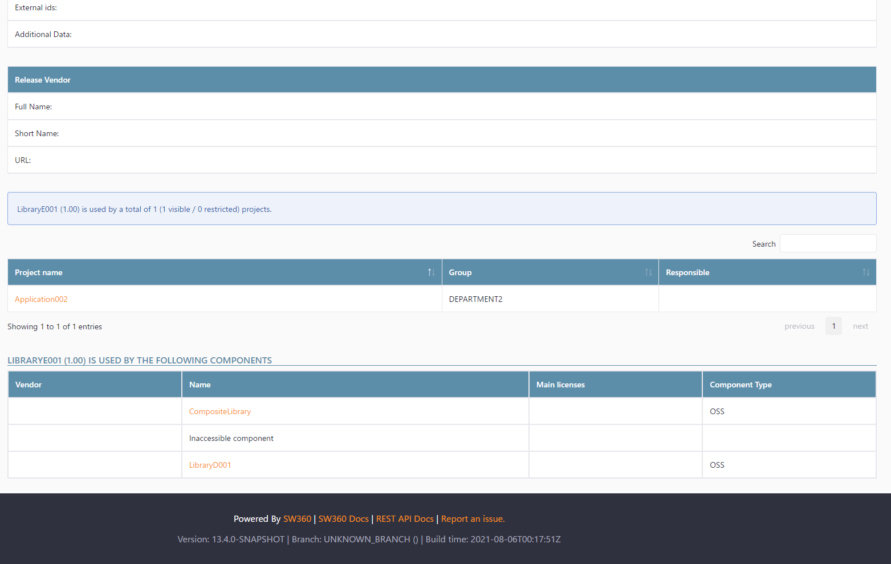Image resolution: width=891 pixels, height=564 pixels.
Task: Click Report an issue in the footer
Action: 473,518
